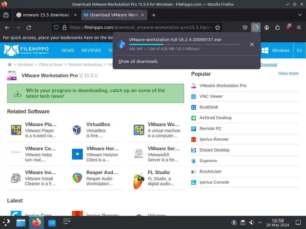Image resolution: width=306 pixels, height=229 pixels.
Task: Expand the list all tabs chevron
Action: click(x=300, y=15)
